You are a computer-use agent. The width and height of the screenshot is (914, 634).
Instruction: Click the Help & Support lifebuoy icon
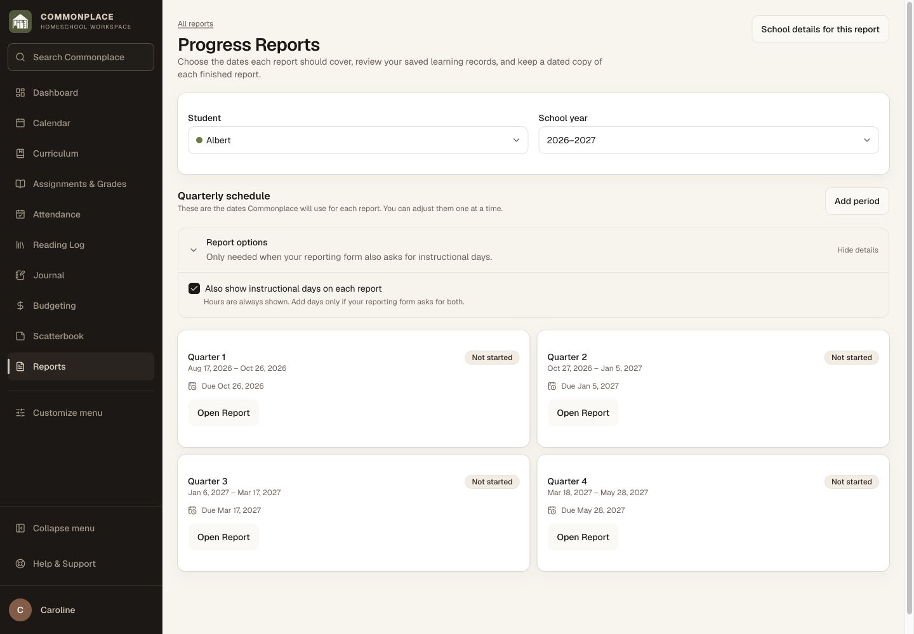pyautogui.click(x=20, y=564)
